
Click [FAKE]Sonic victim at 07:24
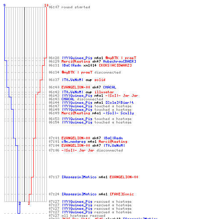[x=122, y=194]
